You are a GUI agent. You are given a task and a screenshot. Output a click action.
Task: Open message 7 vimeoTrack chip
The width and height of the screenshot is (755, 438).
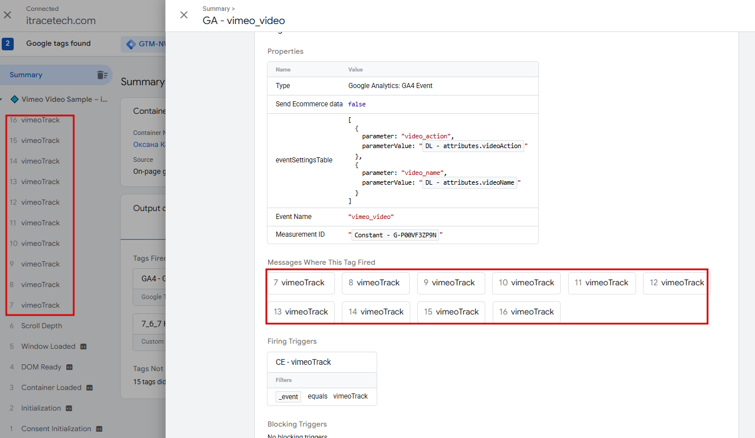[301, 283]
